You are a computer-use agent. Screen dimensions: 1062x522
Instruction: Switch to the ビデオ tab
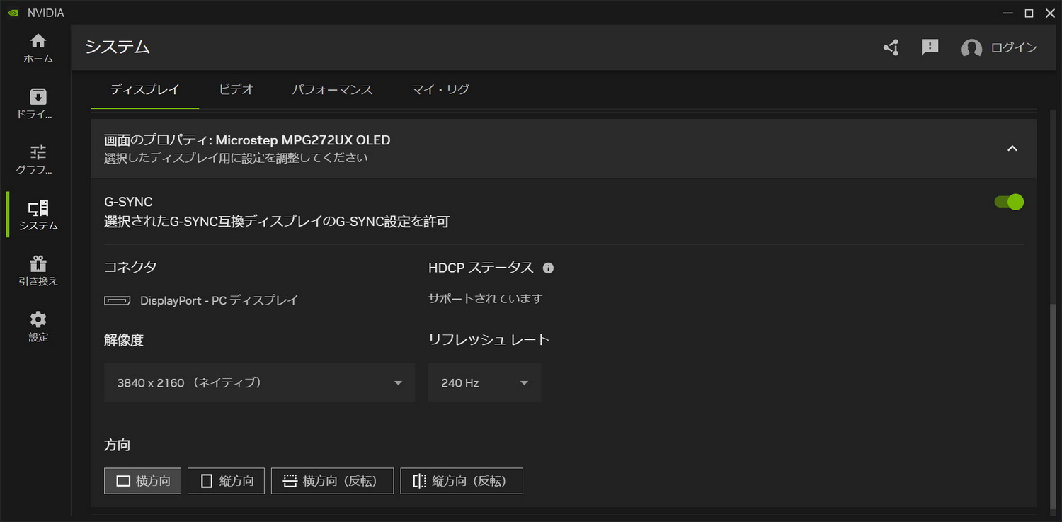236,90
